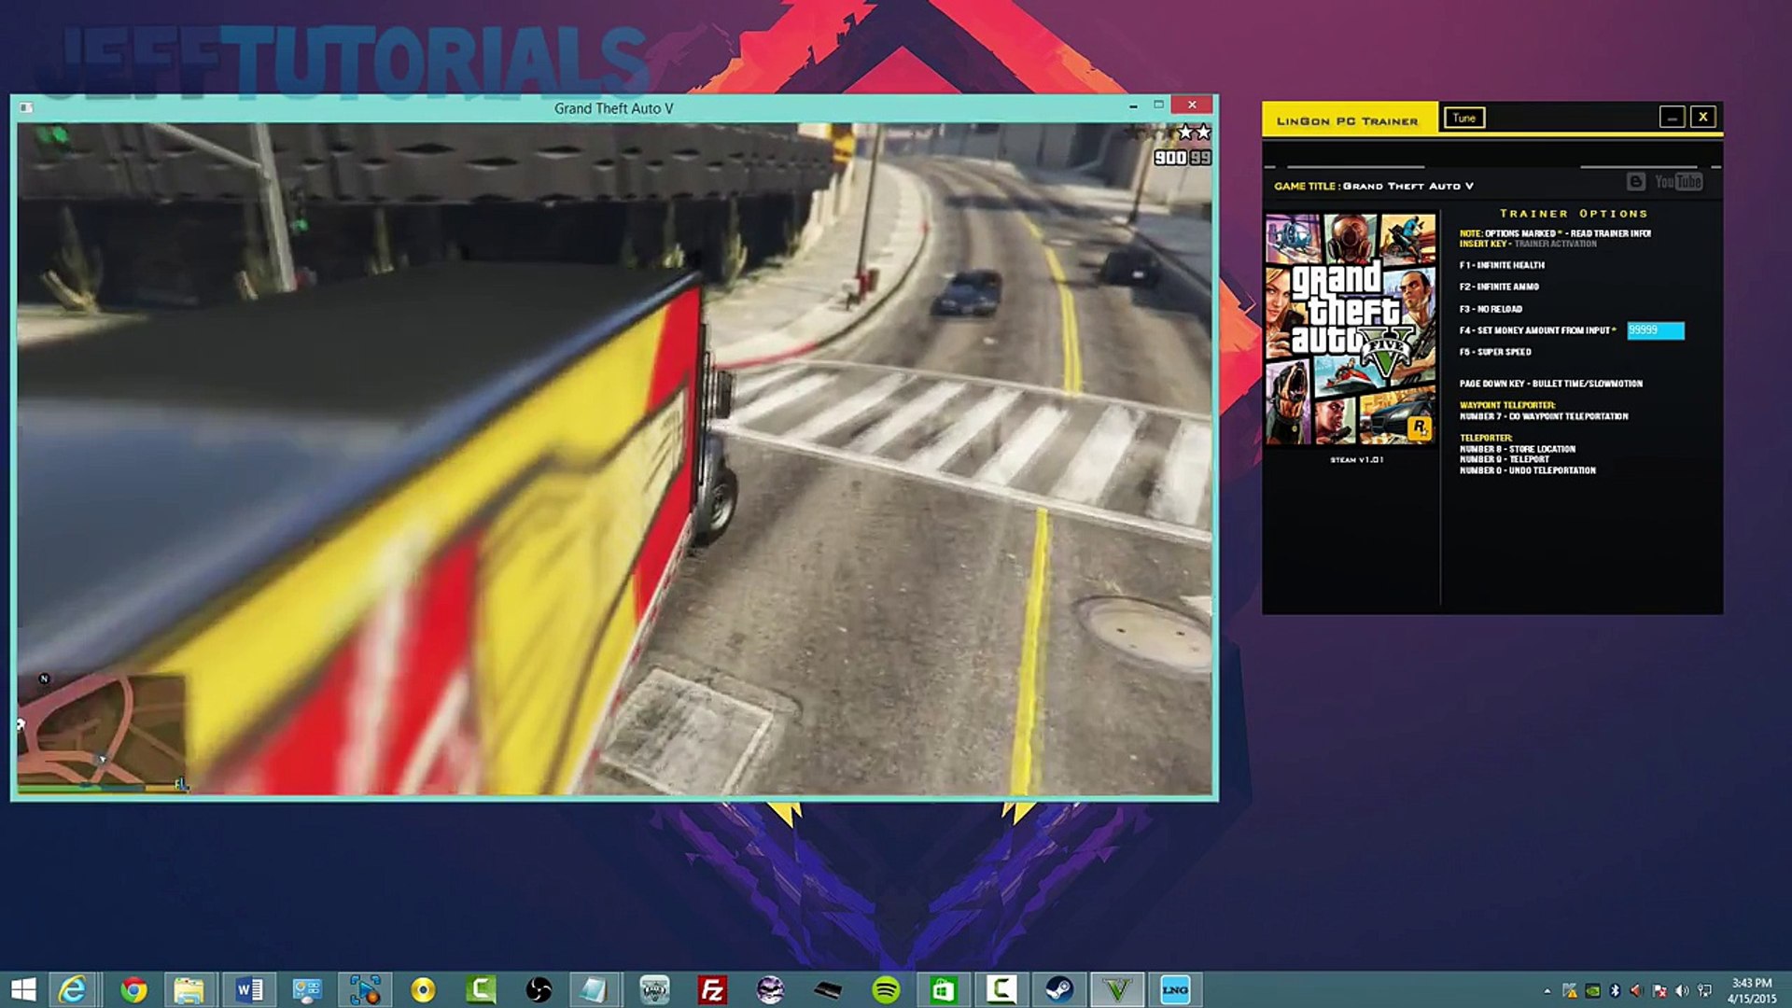Viewport: 1792px width, 1008px height.
Task: Switch to the GTA V taskbar icon
Action: 1117,989
